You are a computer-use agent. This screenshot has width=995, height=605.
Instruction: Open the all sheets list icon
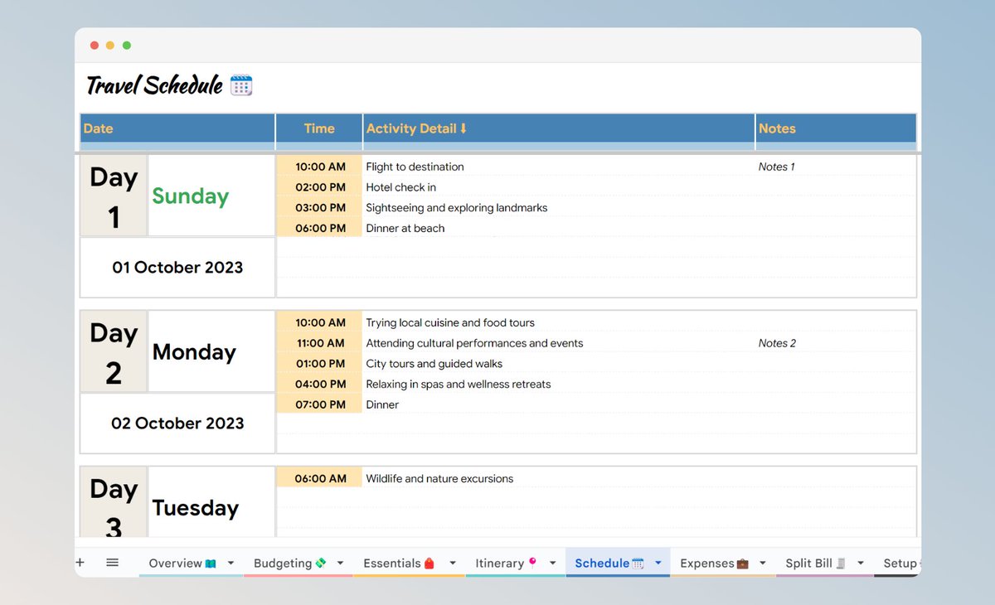pos(112,562)
